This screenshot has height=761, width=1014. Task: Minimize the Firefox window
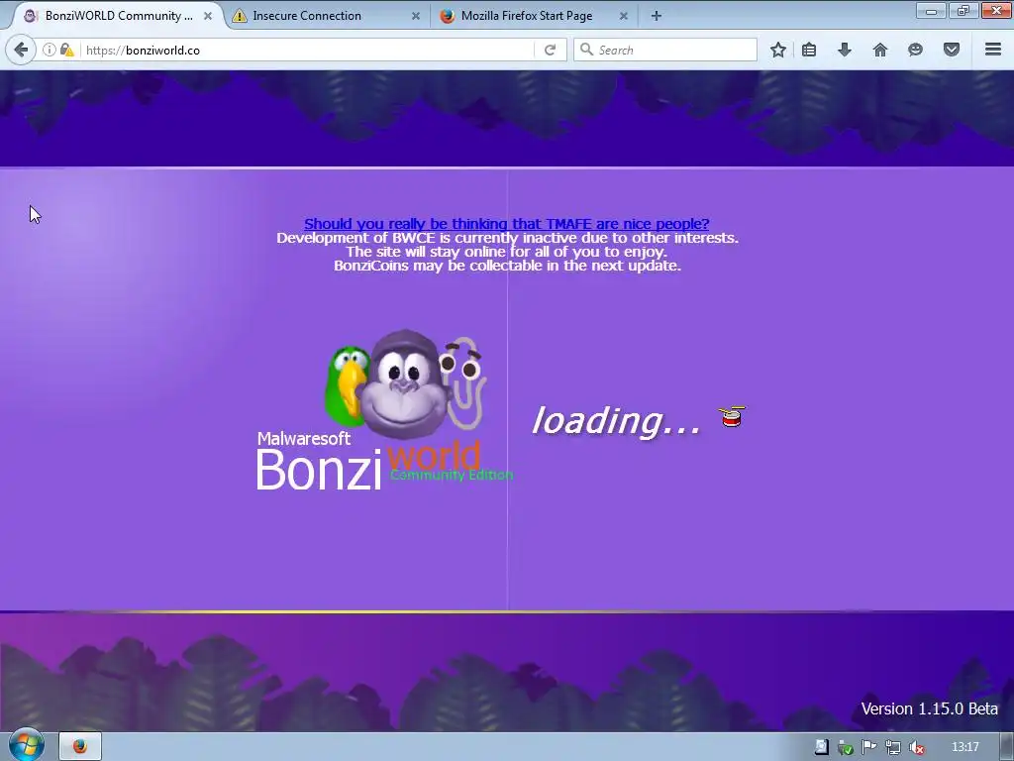pos(931,11)
